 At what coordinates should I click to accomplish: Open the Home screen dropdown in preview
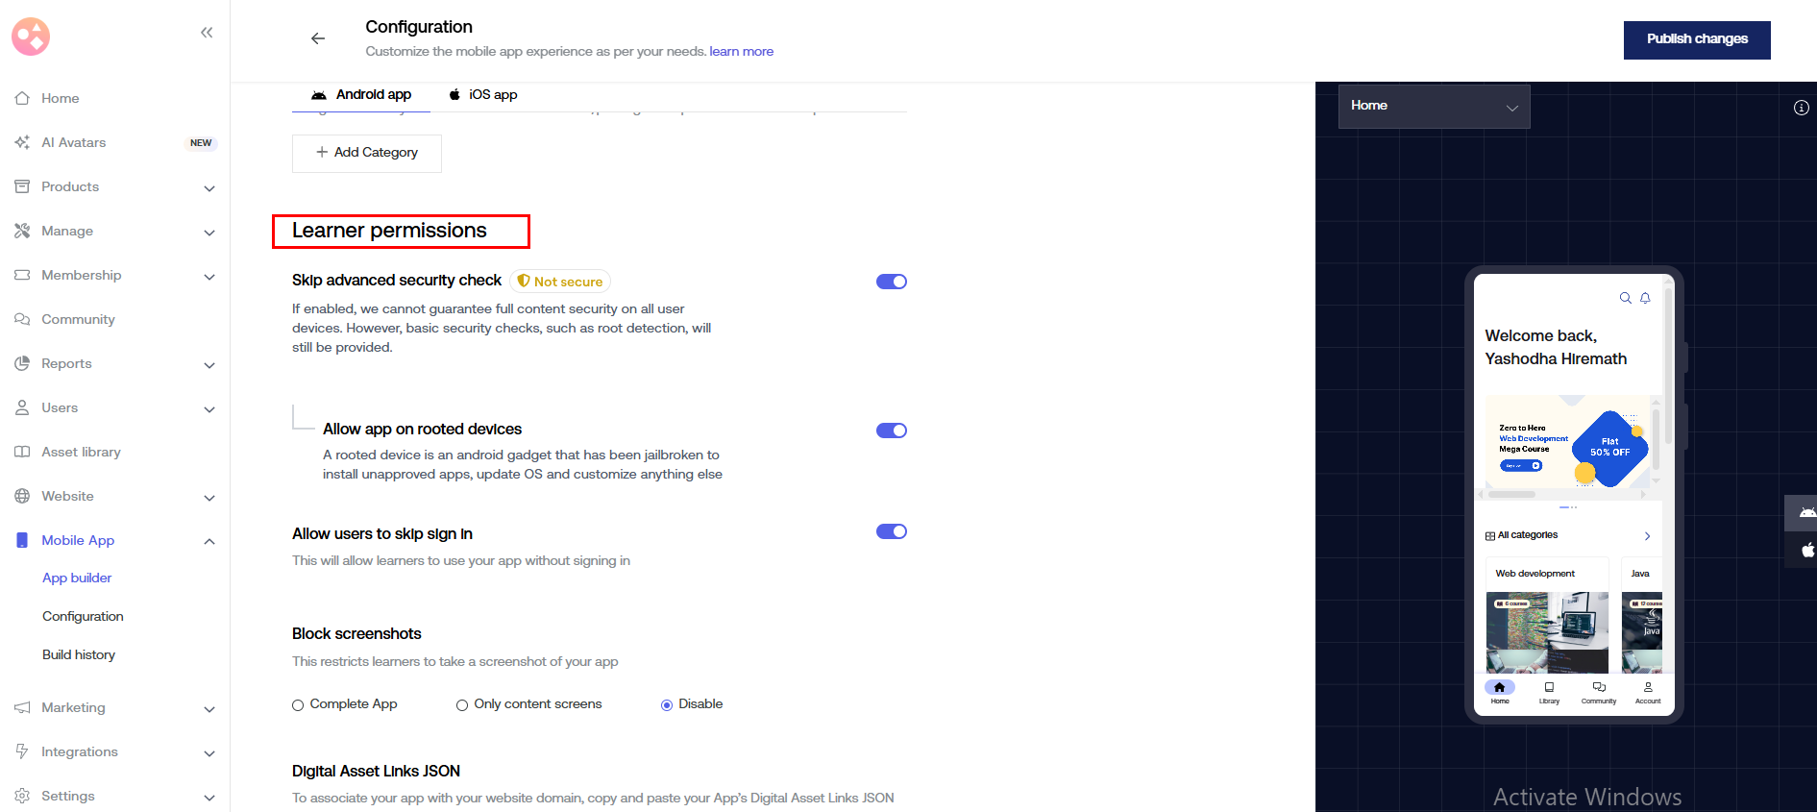click(1434, 106)
